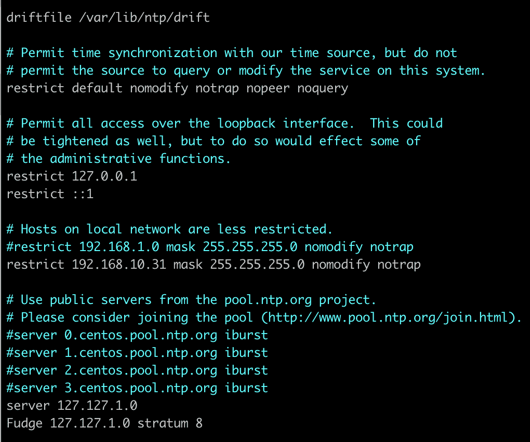Click the word noquery
This screenshot has height=442, width=530.
323,88
